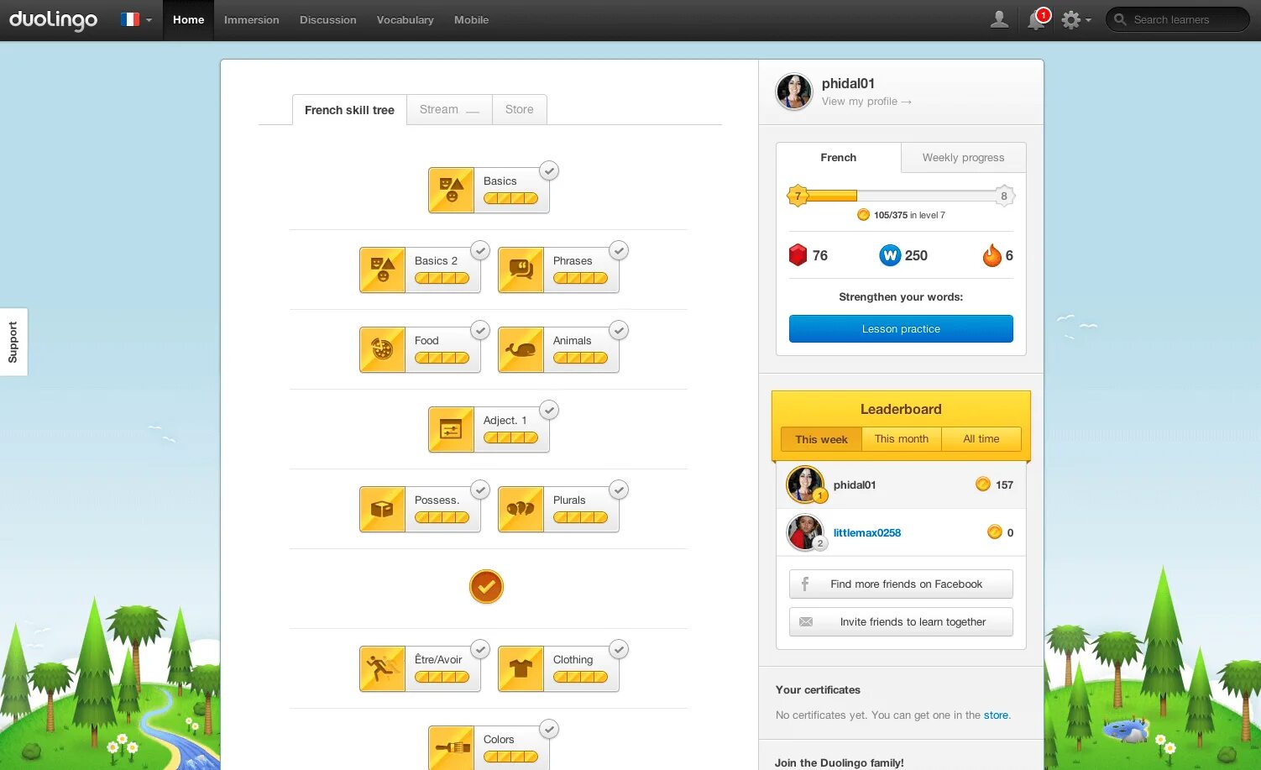Click phidal01's profile avatar at top
Image resolution: width=1261 pixels, height=770 pixels.
(x=793, y=92)
